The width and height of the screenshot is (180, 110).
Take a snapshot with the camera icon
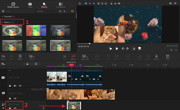(x=170, y=3)
